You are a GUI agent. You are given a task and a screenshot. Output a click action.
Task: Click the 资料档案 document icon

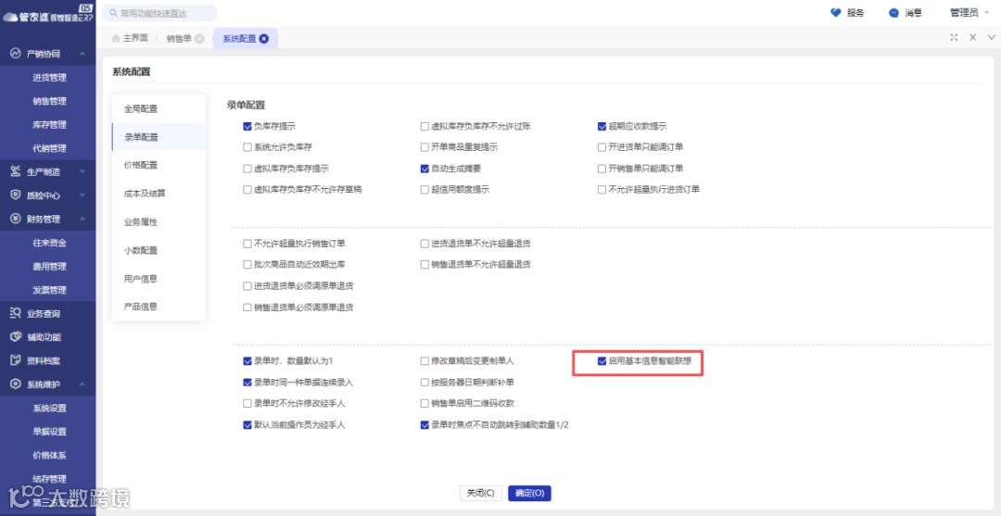click(17, 360)
